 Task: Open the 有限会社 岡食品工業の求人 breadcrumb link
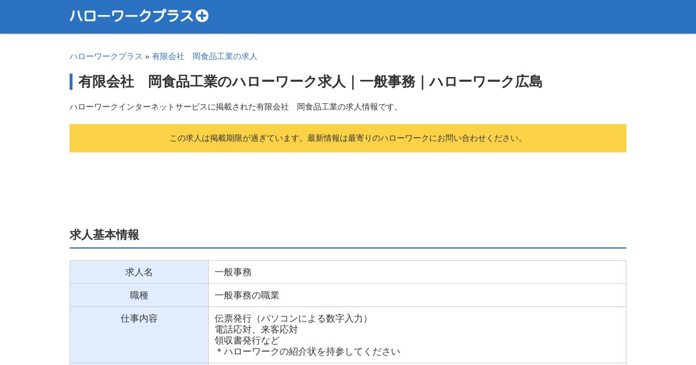205,56
